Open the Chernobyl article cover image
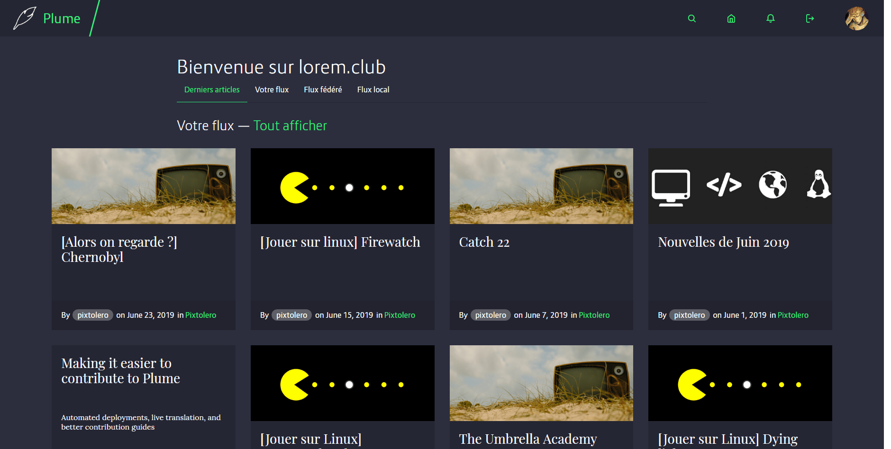 [x=144, y=186]
